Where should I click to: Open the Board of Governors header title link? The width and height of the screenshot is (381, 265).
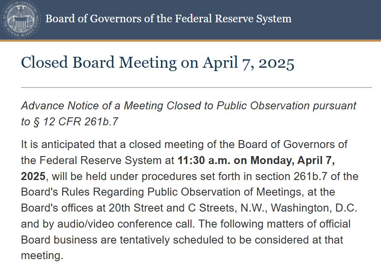tap(169, 19)
